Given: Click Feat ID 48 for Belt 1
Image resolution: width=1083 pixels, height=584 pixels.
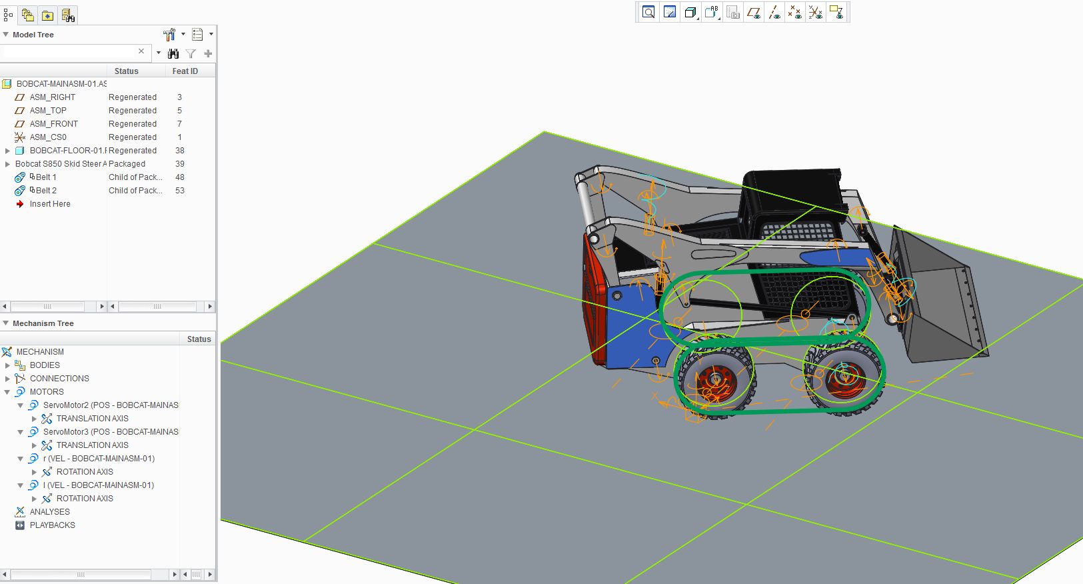Looking at the screenshot, I should click(180, 177).
